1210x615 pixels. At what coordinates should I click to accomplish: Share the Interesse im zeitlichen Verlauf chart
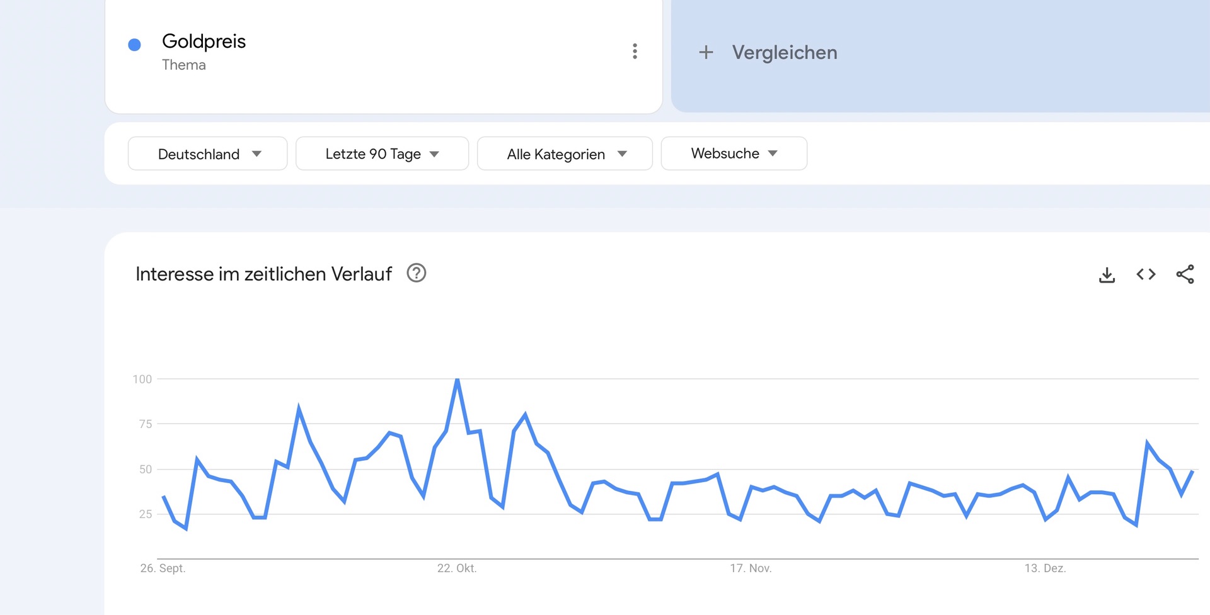pos(1185,274)
